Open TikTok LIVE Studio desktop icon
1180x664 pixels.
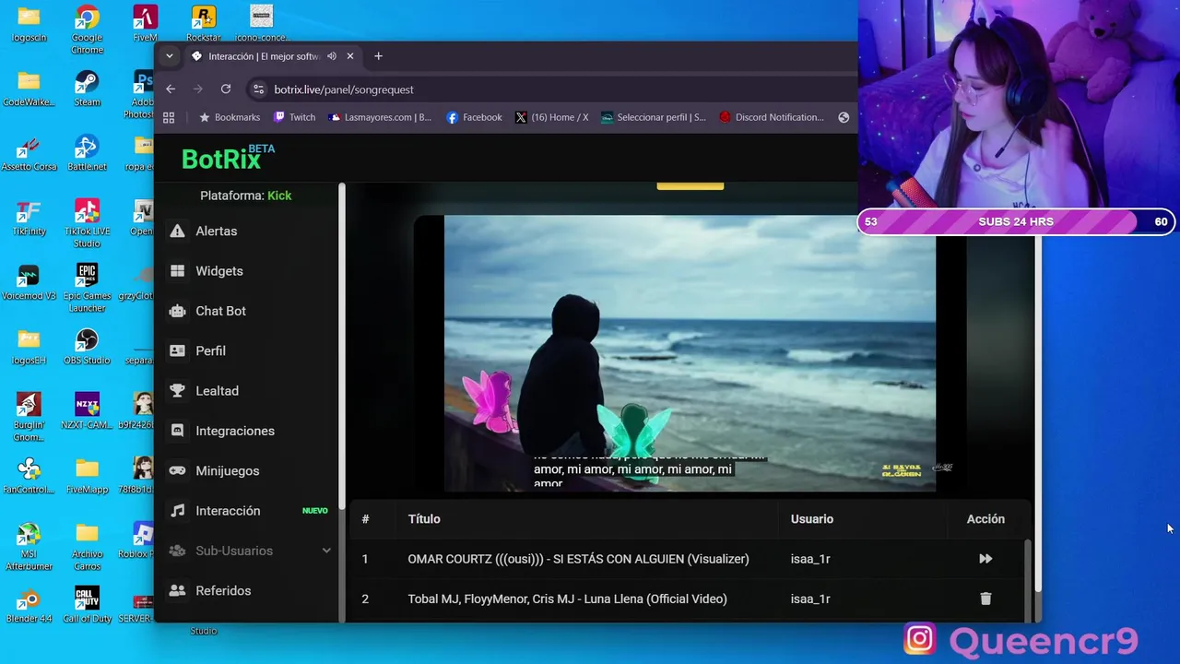pyautogui.click(x=87, y=223)
